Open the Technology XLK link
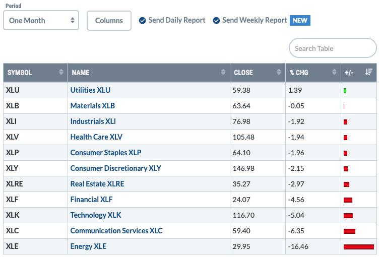Screen dimensions: 380x257 tap(96, 215)
